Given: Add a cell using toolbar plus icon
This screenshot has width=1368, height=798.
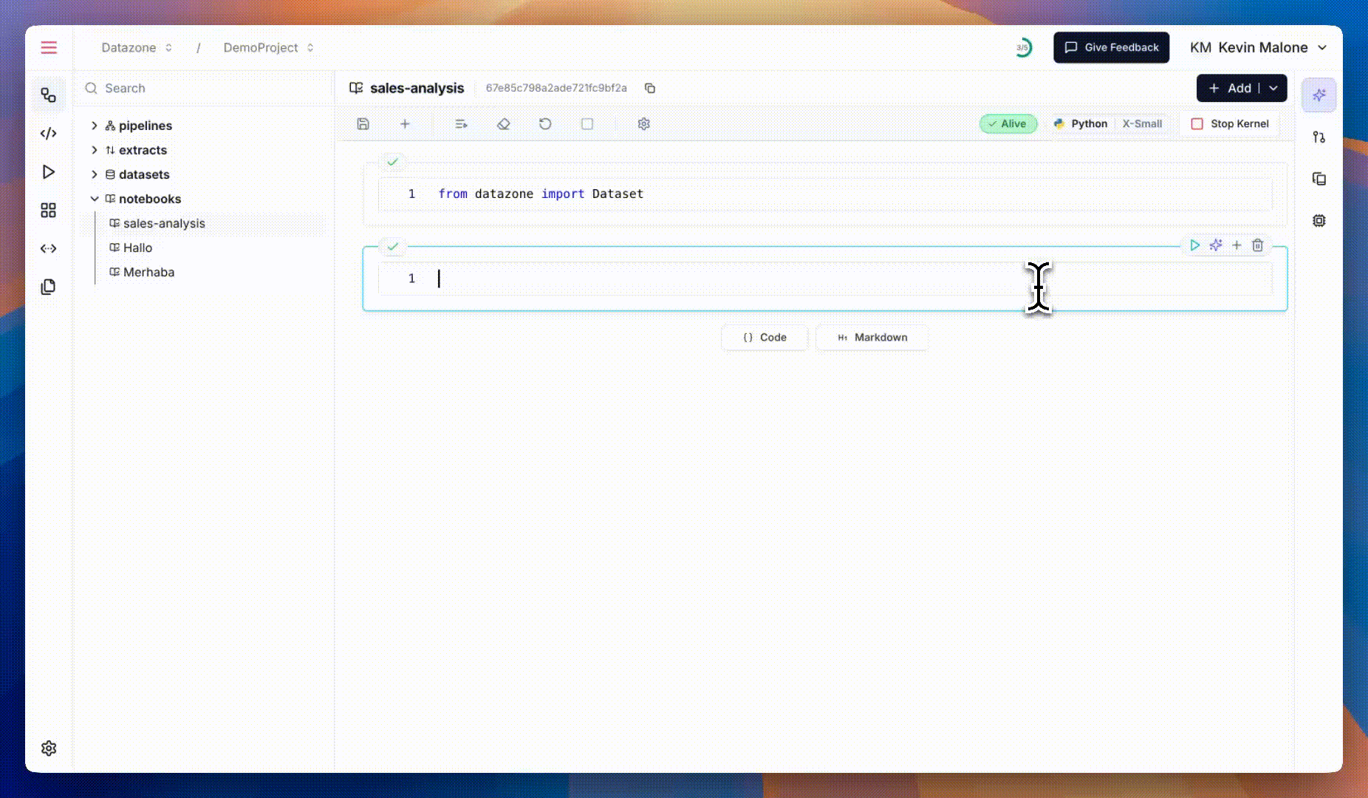Looking at the screenshot, I should (405, 124).
